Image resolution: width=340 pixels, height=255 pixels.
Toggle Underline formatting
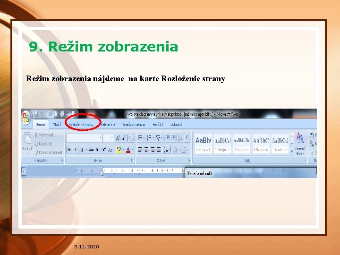[x=82, y=150]
